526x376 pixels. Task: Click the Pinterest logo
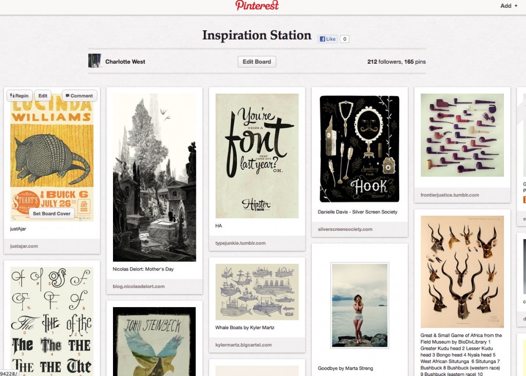(x=257, y=5)
